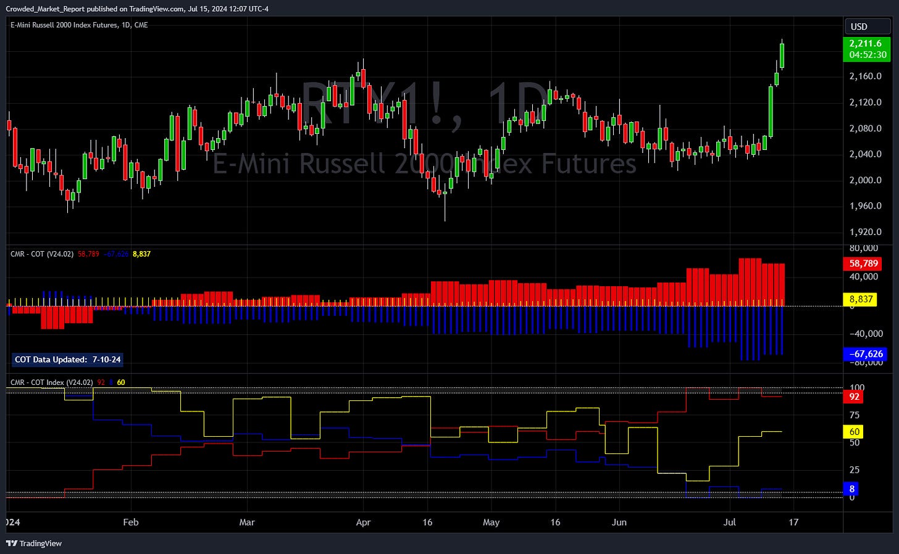
Task: Click the COT Data Updated: 7-10-24 label
Action: pos(68,360)
